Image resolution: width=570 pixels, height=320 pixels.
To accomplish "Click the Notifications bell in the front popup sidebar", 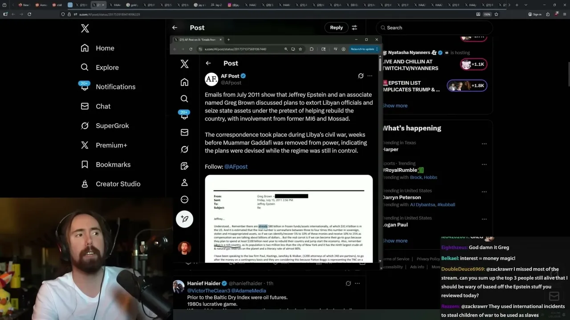I will pos(184,115).
